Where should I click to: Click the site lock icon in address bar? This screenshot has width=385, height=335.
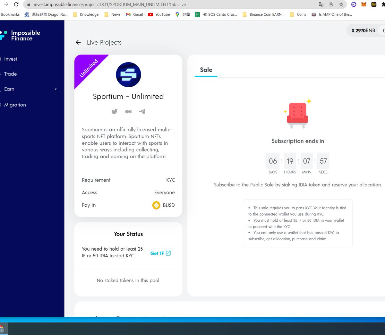pos(29,4)
